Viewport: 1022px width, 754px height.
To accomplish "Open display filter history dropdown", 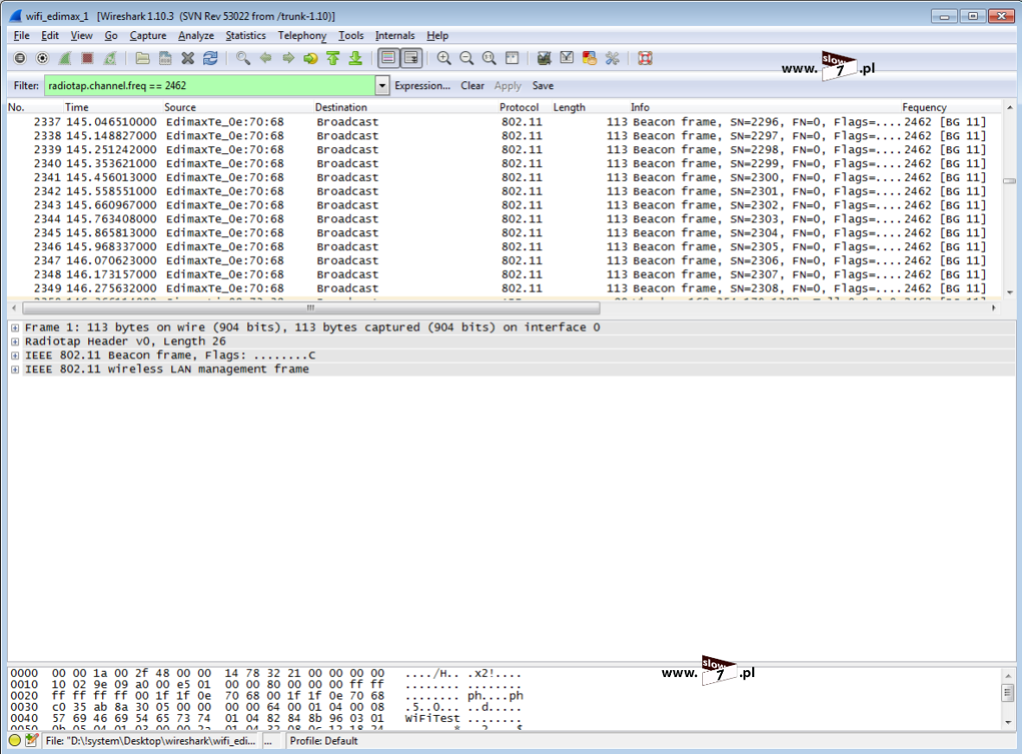I will [382, 86].
